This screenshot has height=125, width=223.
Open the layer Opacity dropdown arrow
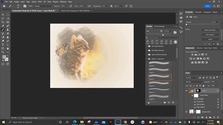coord(216,82)
